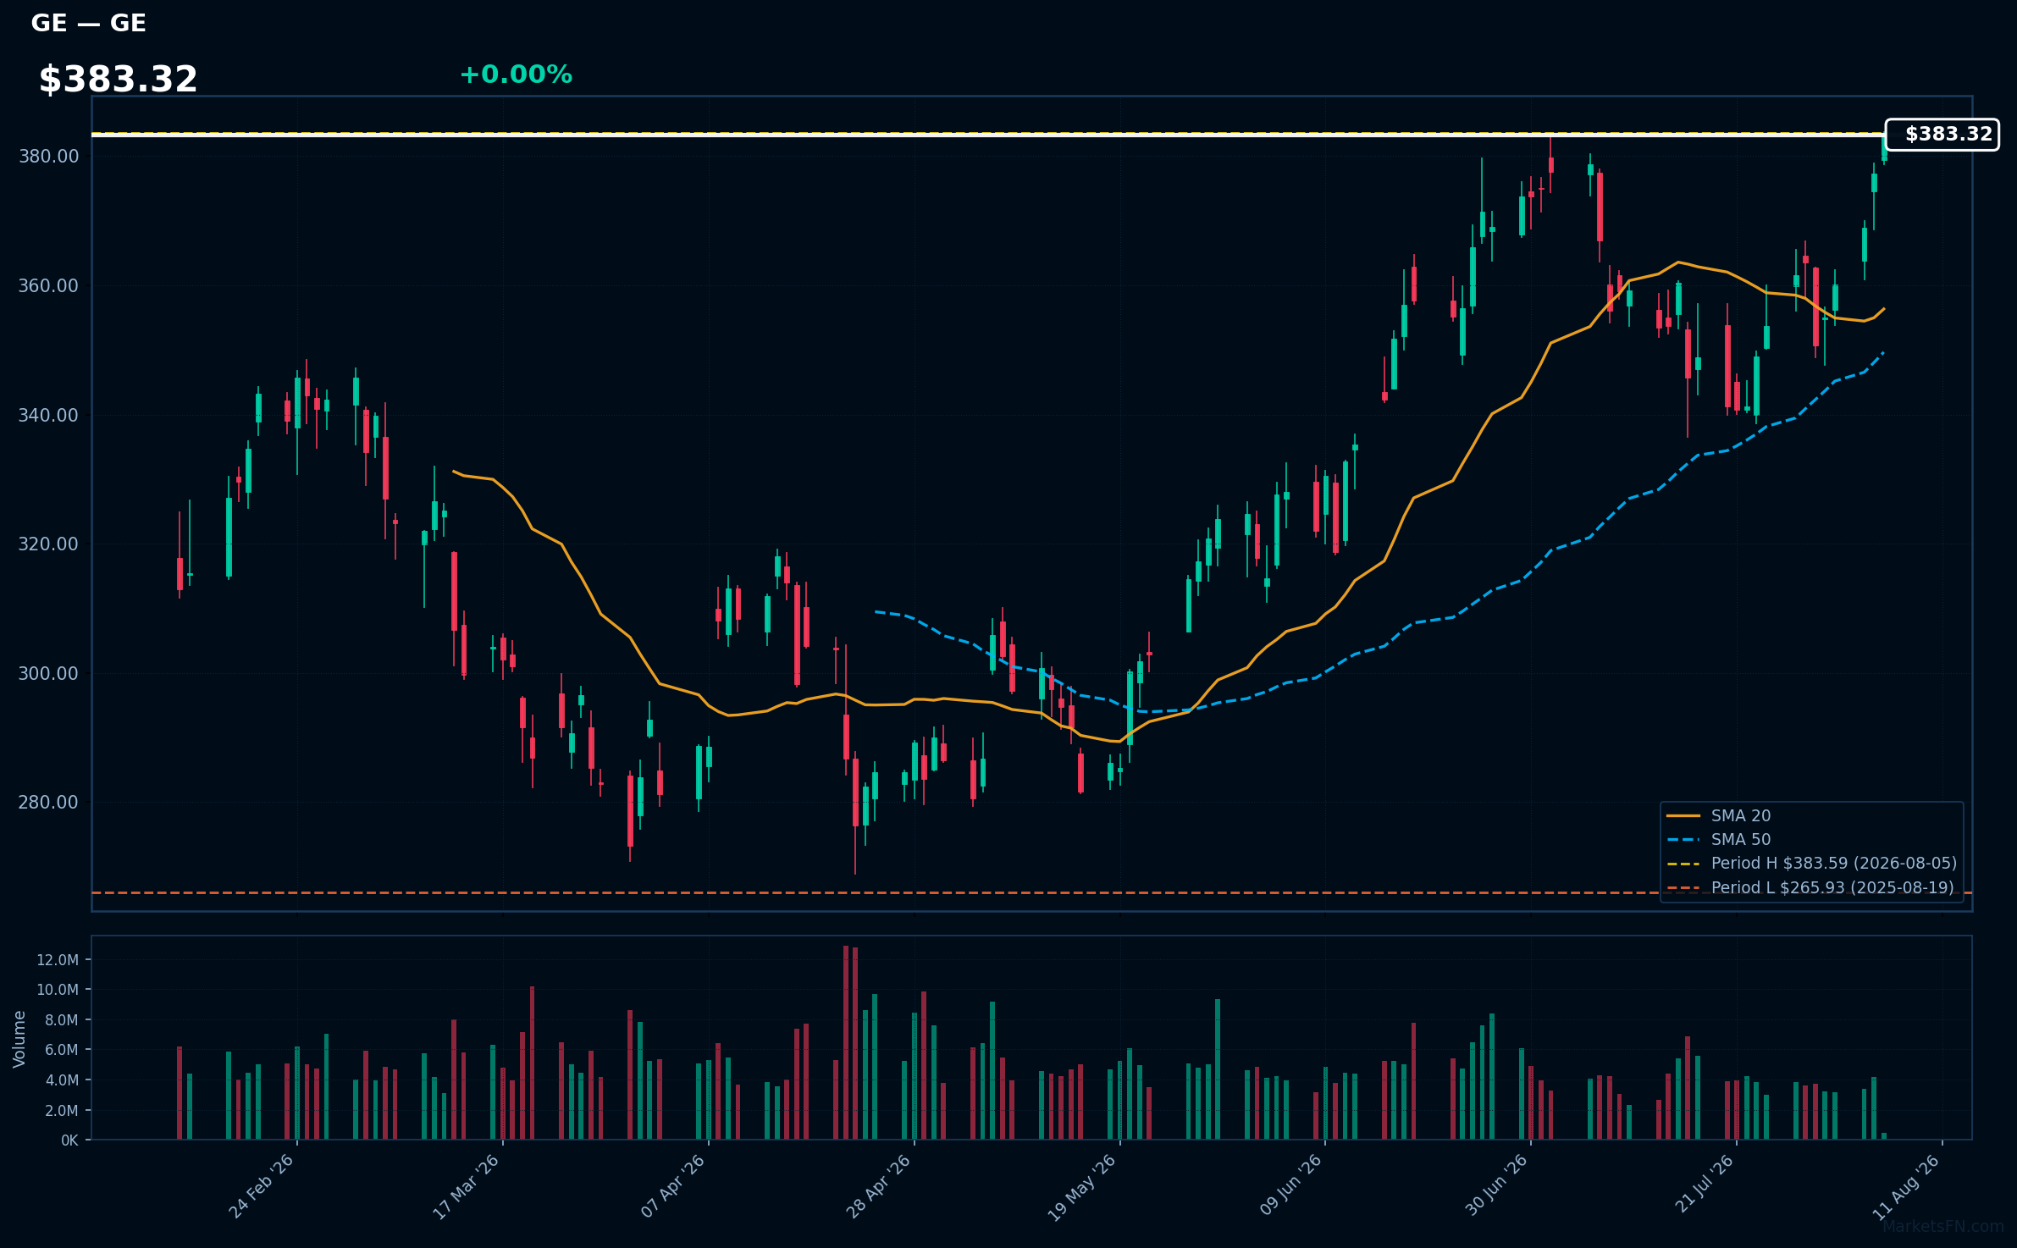Click the $383.32 price tag on right axis
The width and height of the screenshot is (2017, 1248).
(1942, 135)
